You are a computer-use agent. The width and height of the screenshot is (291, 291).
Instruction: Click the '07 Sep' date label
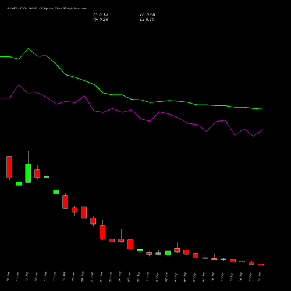(x=194, y=277)
